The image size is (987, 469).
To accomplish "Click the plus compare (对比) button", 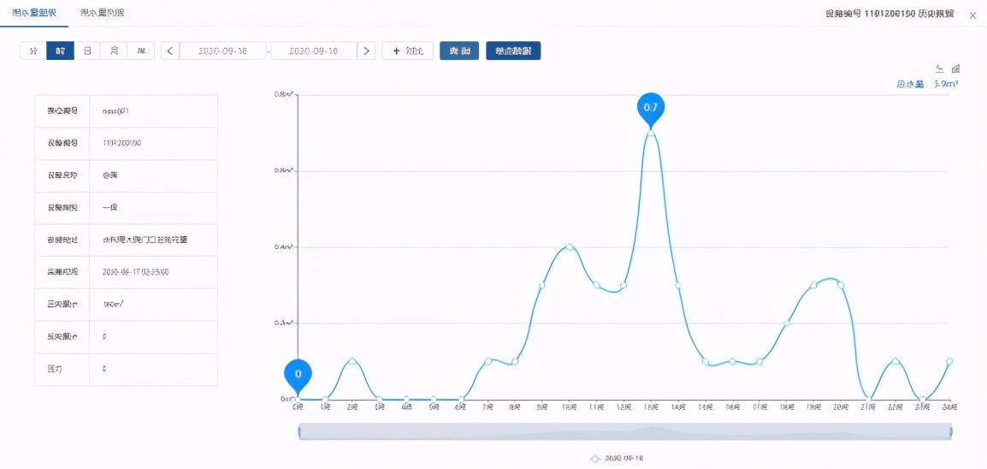I will click(x=407, y=51).
